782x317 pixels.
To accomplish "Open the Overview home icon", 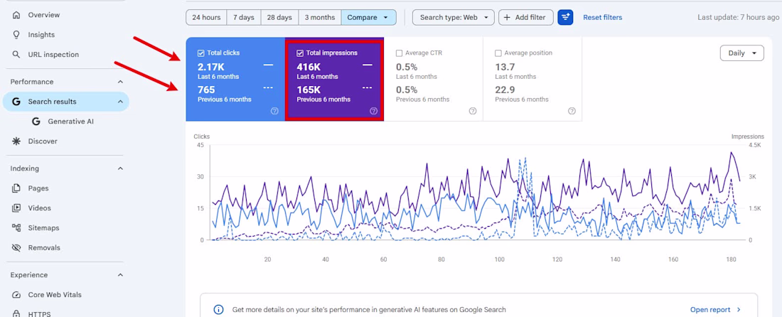I will pos(16,15).
